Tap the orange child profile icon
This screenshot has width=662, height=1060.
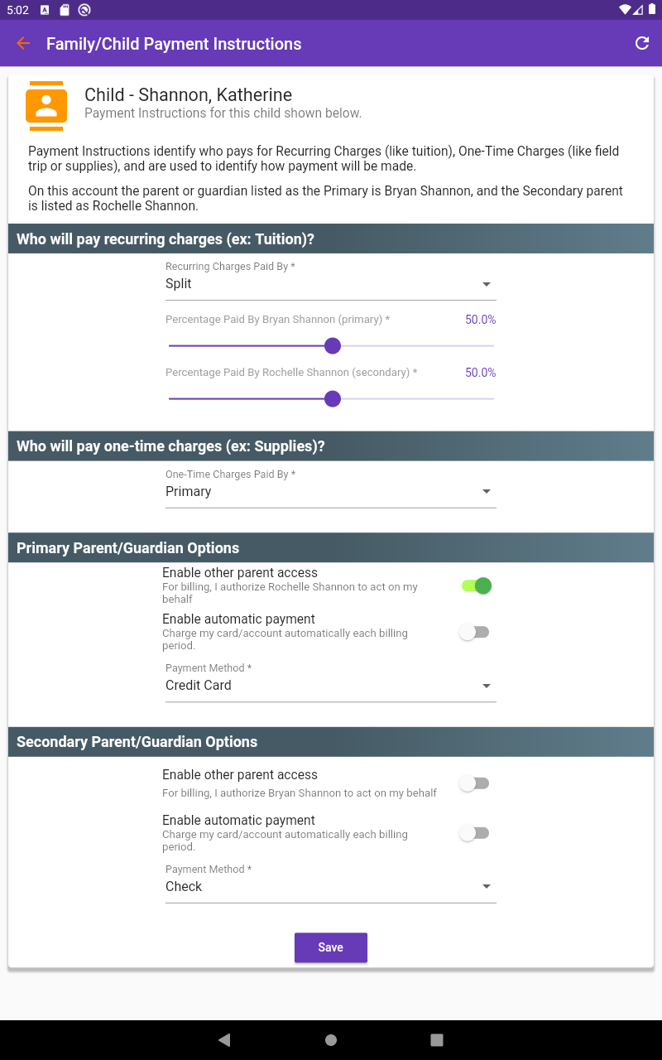click(x=46, y=106)
